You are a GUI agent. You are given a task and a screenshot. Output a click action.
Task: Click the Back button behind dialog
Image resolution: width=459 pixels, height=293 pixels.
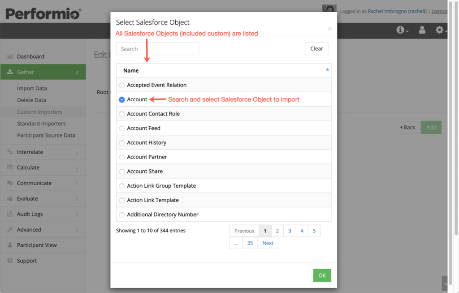tap(408, 127)
